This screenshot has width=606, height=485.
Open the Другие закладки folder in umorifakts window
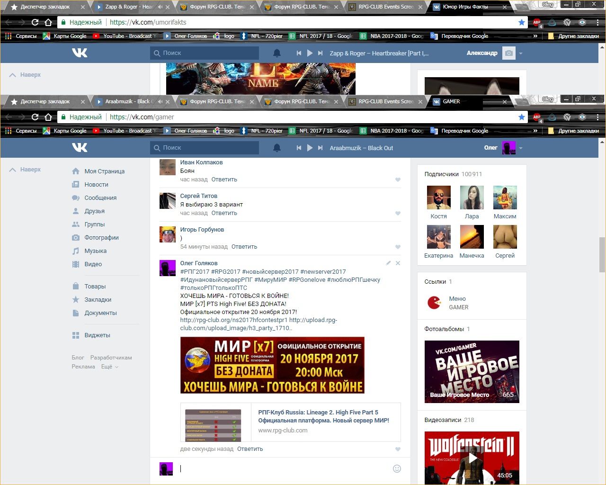573,36
